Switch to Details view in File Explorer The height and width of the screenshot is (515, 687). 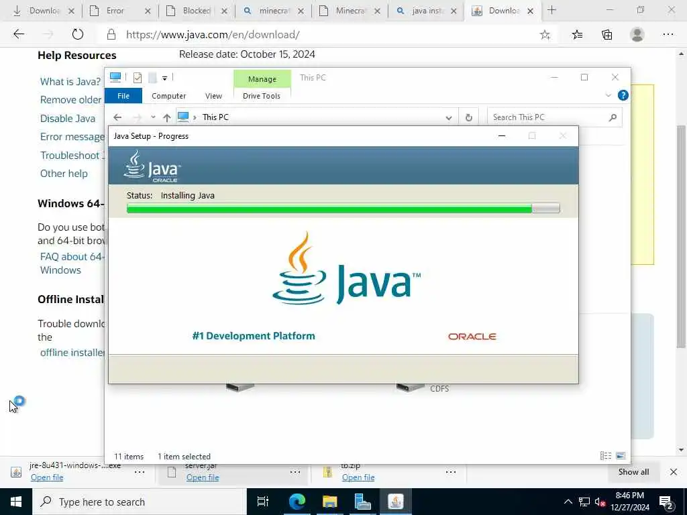pyautogui.click(x=606, y=456)
